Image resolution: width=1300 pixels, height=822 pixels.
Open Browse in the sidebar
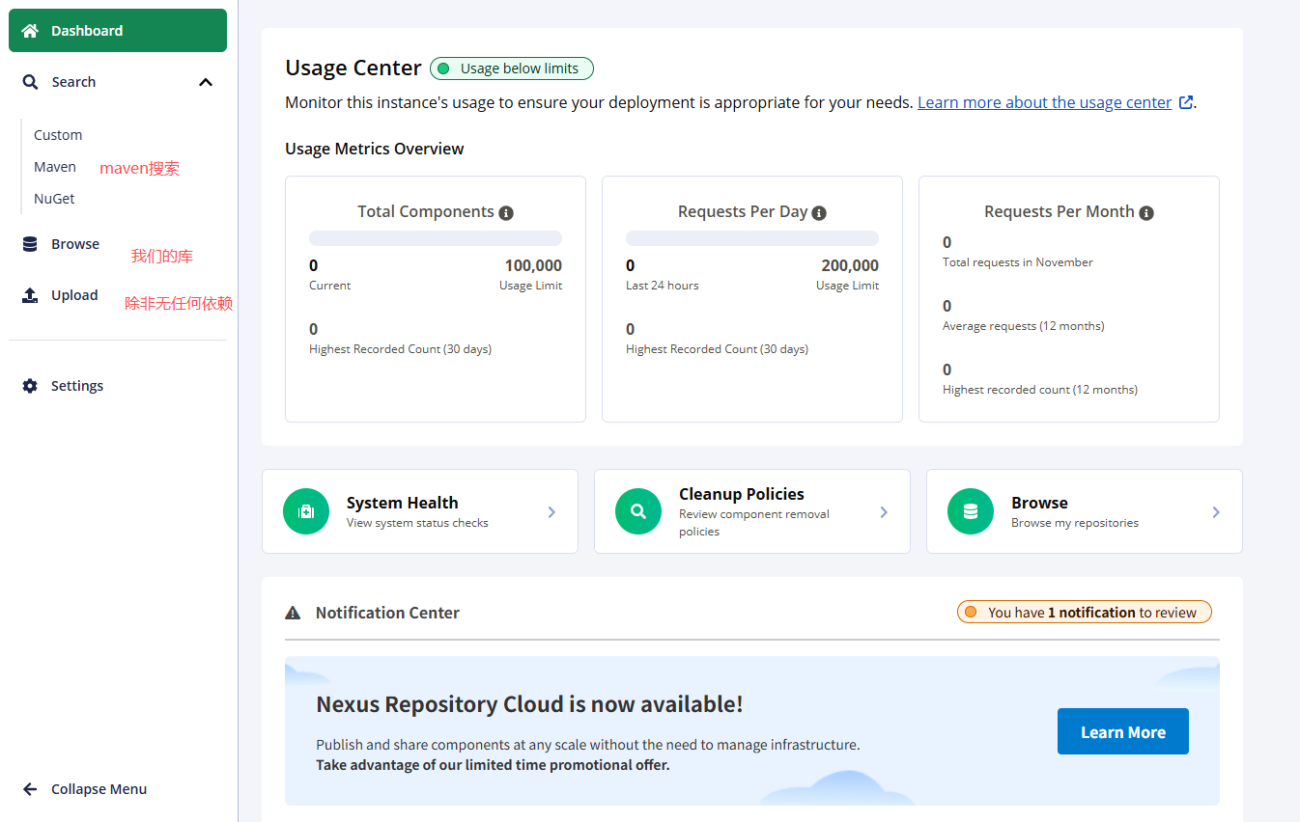point(75,244)
